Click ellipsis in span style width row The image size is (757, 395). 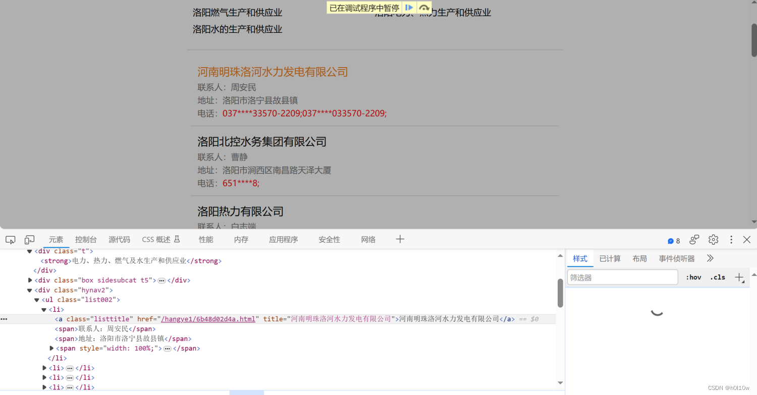pyautogui.click(x=167, y=349)
